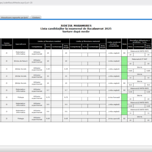
Task: Click the Limba și literatura română header
Action: (49, 41)
